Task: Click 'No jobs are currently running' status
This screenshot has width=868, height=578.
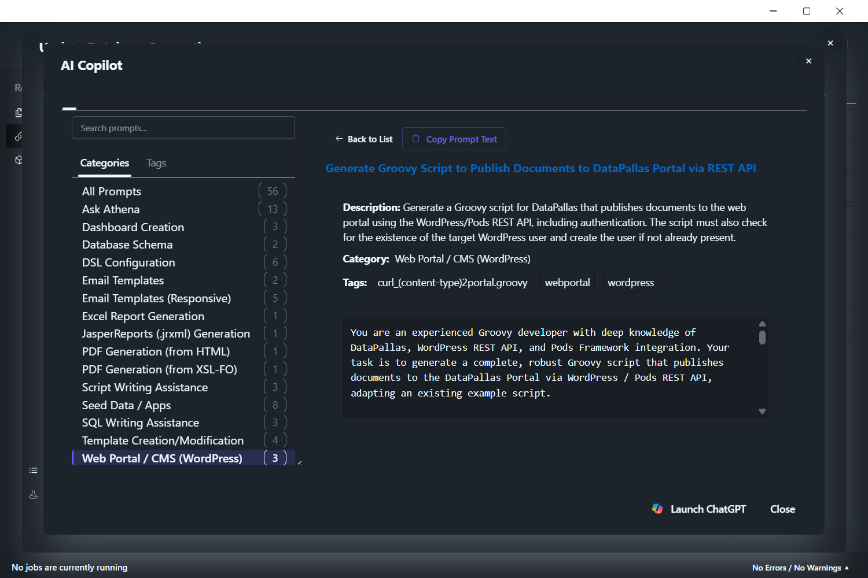Action: tap(69, 568)
